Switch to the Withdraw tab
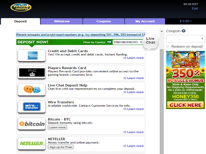The height and width of the screenshot is (154, 206). (61, 21)
